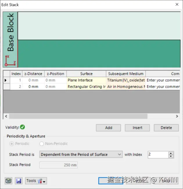Click the Air in Homogeneous medium cell

(126, 87)
